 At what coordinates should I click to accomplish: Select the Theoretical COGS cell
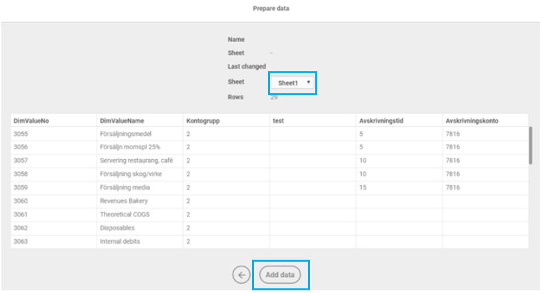point(125,214)
